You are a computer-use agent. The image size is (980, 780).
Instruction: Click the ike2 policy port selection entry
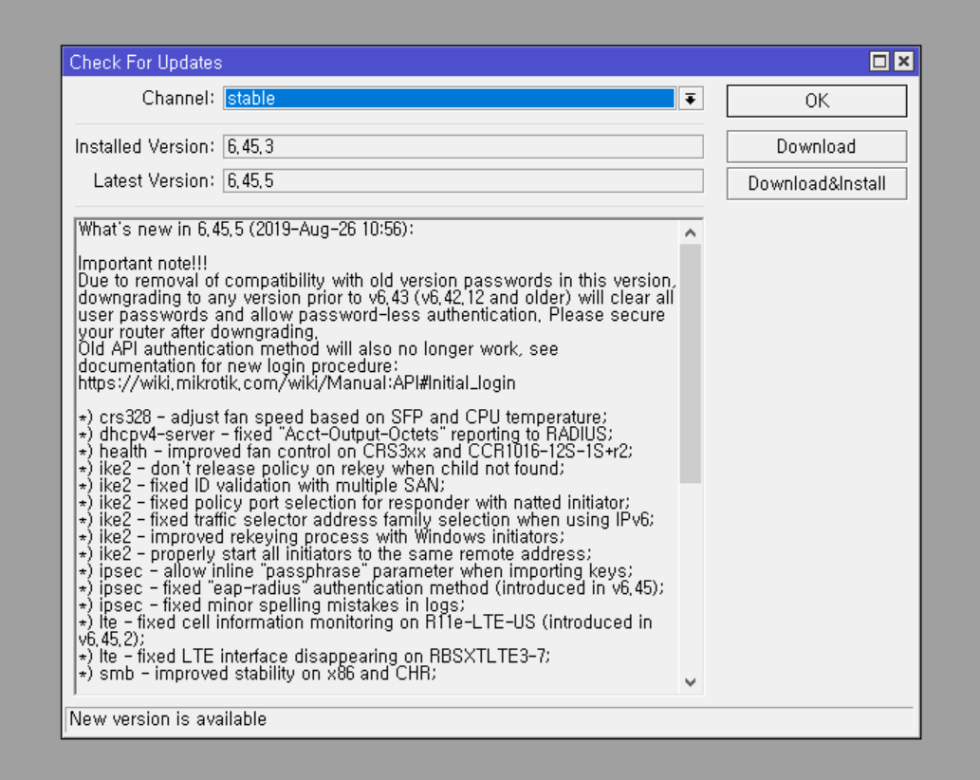pos(355,503)
